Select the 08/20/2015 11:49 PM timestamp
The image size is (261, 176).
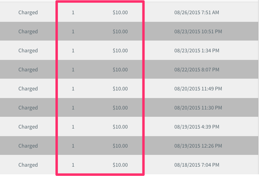click(198, 89)
